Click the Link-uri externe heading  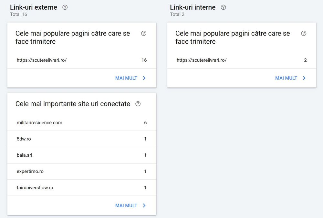pos(34,7)
